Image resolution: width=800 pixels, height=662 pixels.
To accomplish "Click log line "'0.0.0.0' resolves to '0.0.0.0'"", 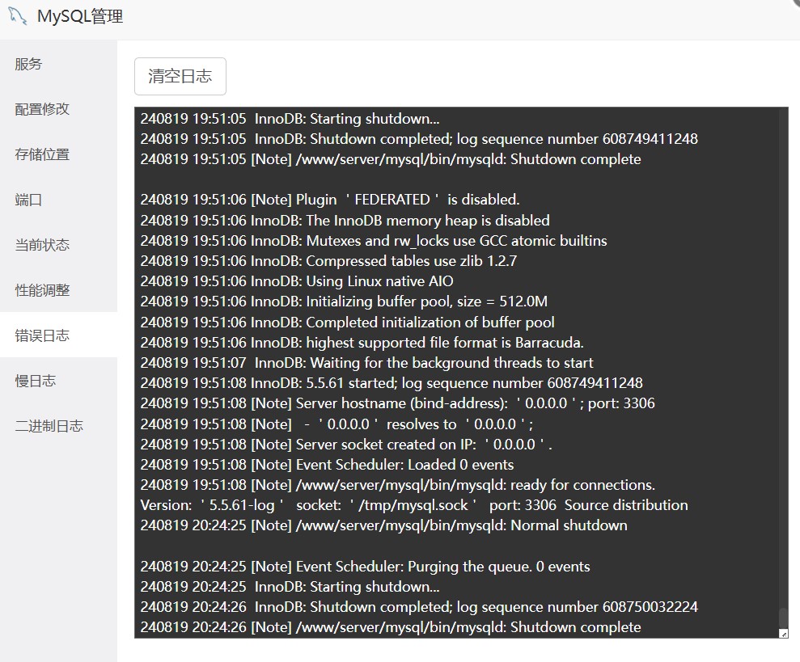I will 337,424.
